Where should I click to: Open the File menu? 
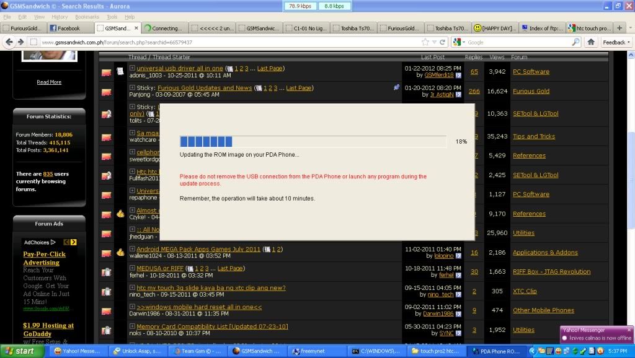pyautogui.click(x=7, y=17)
